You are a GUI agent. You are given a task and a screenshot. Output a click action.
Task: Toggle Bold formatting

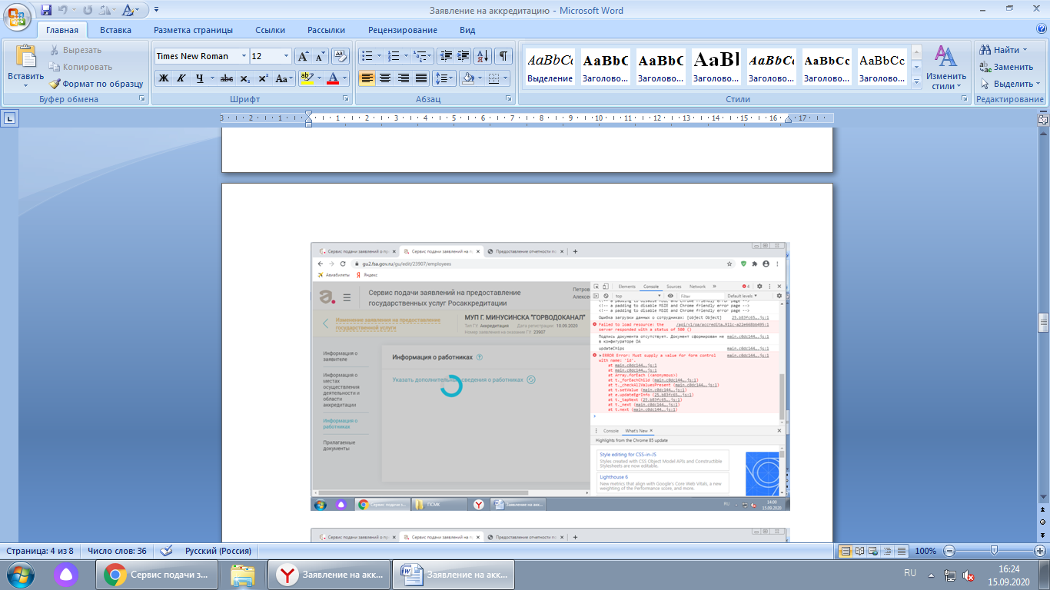click(x=163, y=78)
